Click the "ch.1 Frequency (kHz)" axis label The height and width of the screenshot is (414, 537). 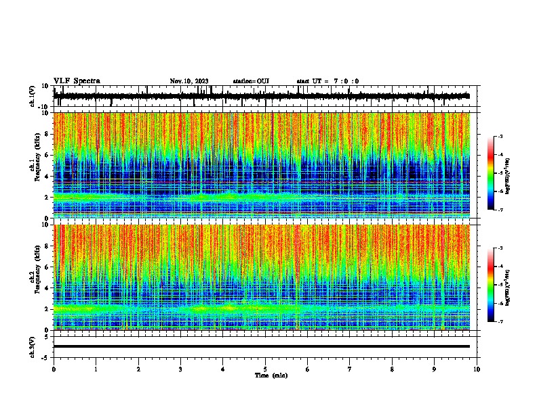click(x=35, y=158)
